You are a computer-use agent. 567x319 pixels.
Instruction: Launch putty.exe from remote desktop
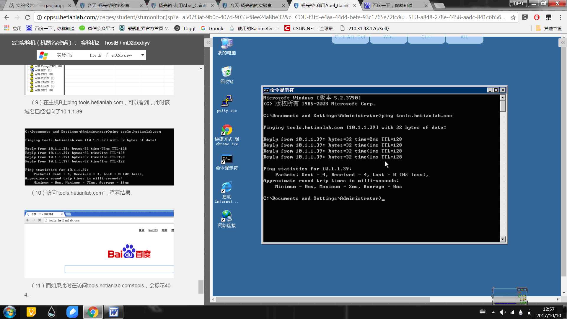tap(227, 104)
